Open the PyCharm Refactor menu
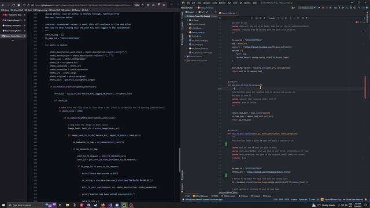Image resolution: width=370 pixels, height=208 pixels. (x=222, y=3)
